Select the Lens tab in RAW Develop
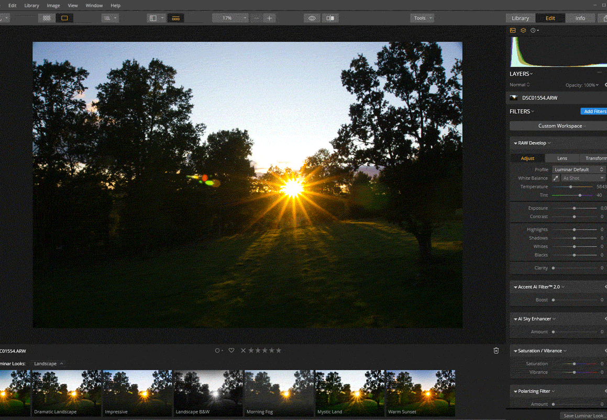The height and width of the screenshot is (420, 607). pos(562,158)
